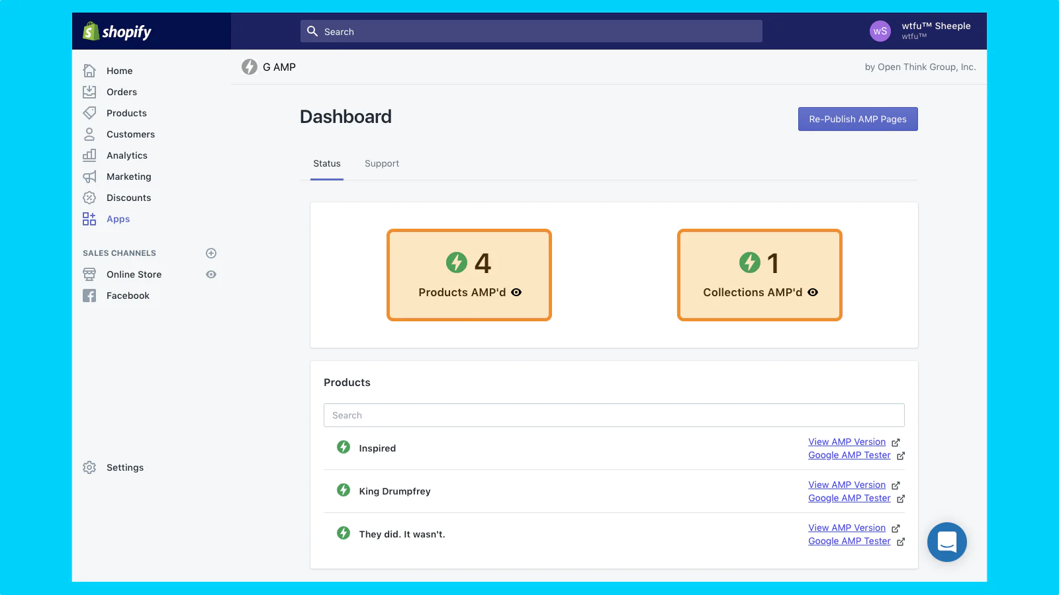This screenshot has width=1059, height=595.
Task: Toggle the eye on Products AMP'd card
Action: pyautogui.click(x=516, y=292)
